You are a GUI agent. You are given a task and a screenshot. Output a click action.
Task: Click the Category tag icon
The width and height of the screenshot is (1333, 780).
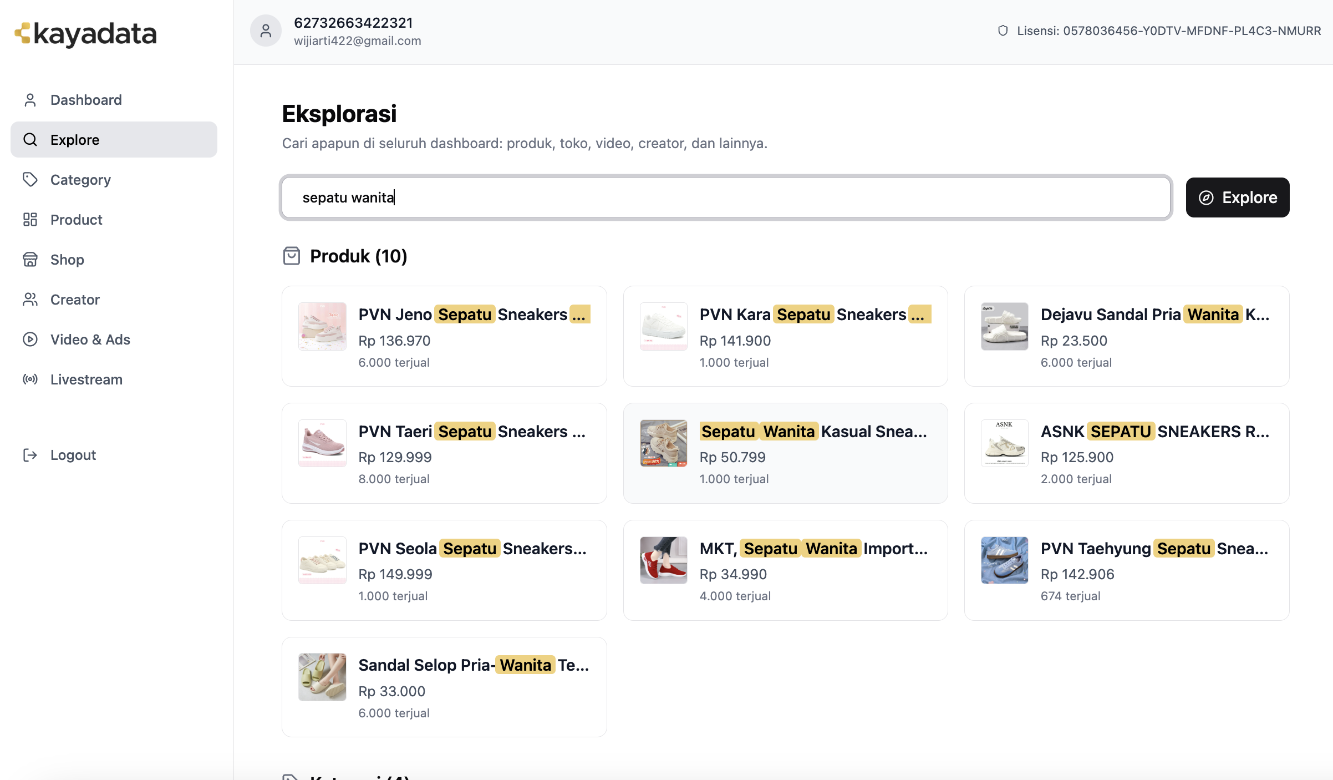[30, 180]
